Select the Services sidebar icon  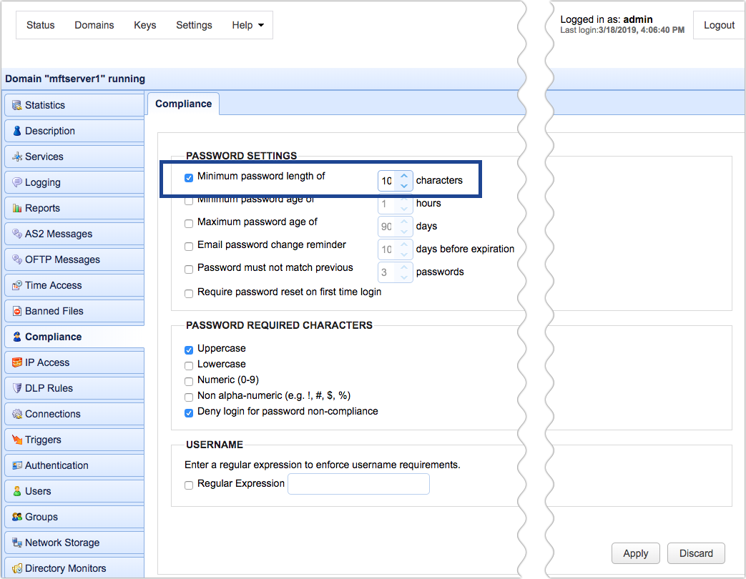(16, 157)
